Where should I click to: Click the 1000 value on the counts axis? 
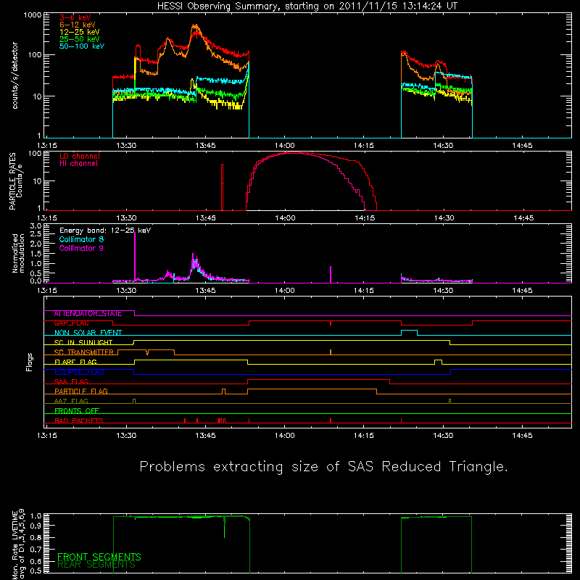pos(33,15)
